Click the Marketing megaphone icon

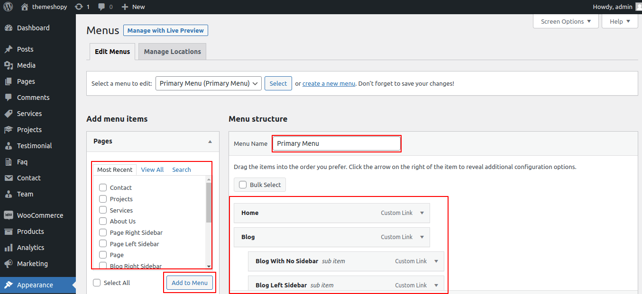[8, 264]
